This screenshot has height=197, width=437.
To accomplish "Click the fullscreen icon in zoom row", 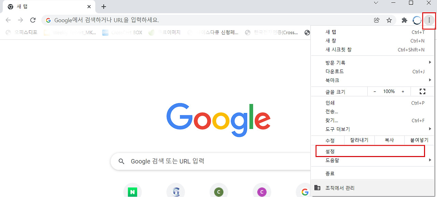I will 422,92.
